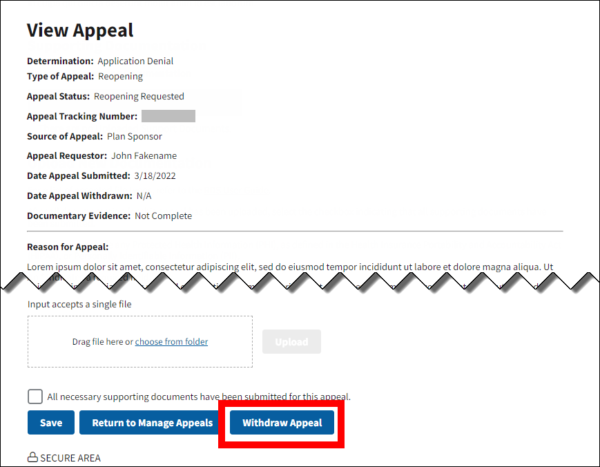Click the Date Appeal Withdrawn N/A value
Image resolution: width=600 pixels, height=467 pixels.
144,196
